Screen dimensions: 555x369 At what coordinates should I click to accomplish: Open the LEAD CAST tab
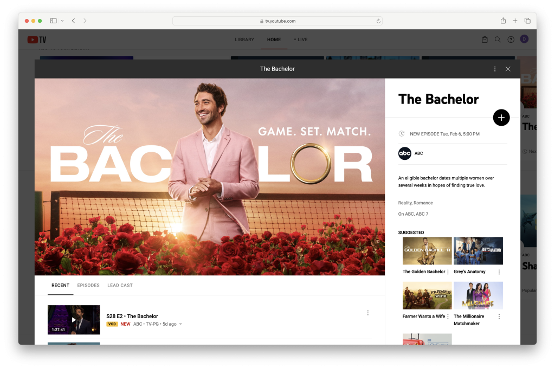(120, 285)
